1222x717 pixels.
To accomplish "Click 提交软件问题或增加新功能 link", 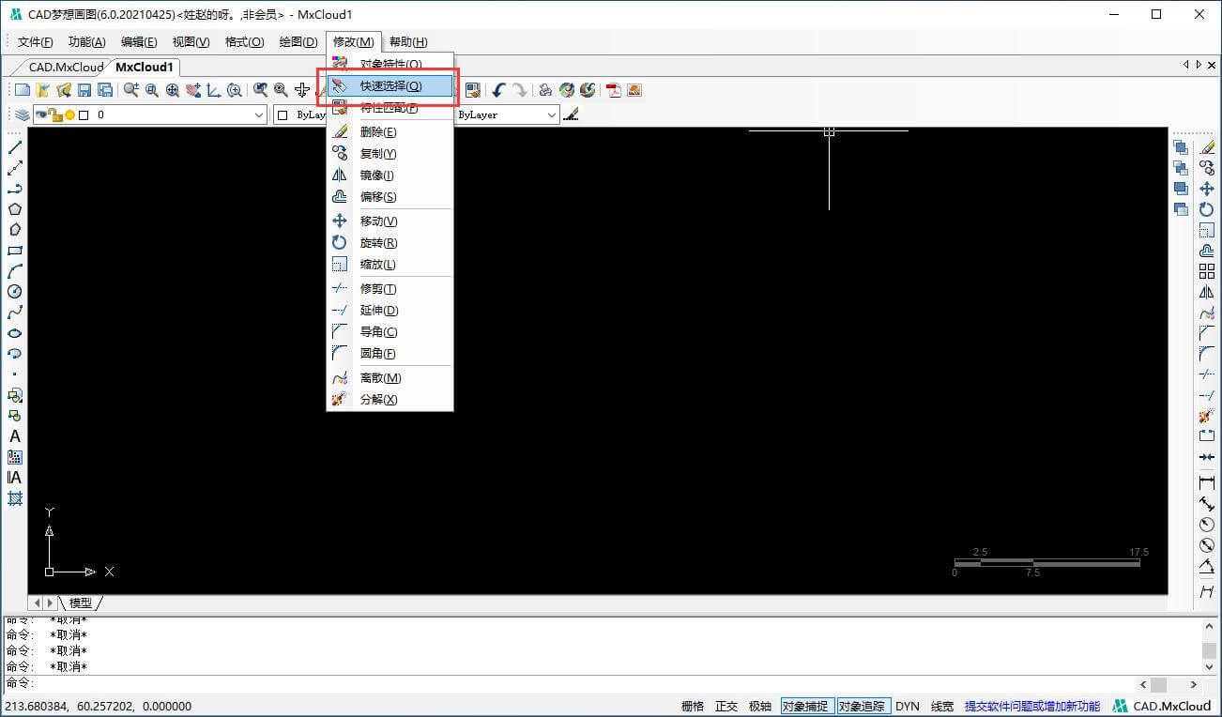I will pos(1031,707).
